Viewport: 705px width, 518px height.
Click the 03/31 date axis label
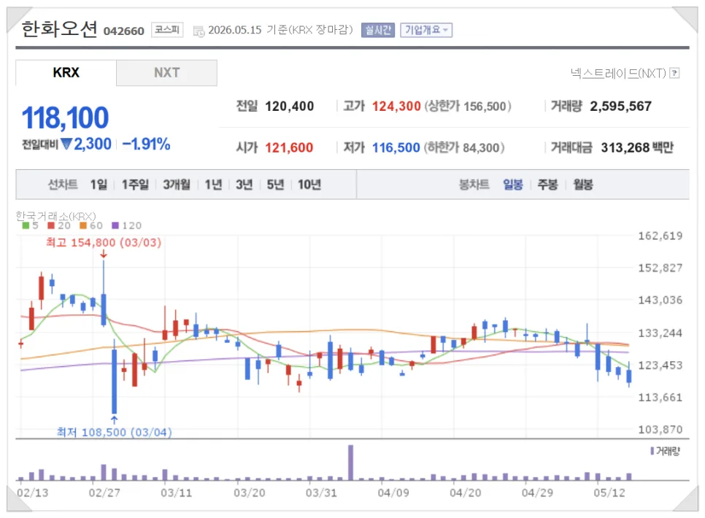[321, 492]
